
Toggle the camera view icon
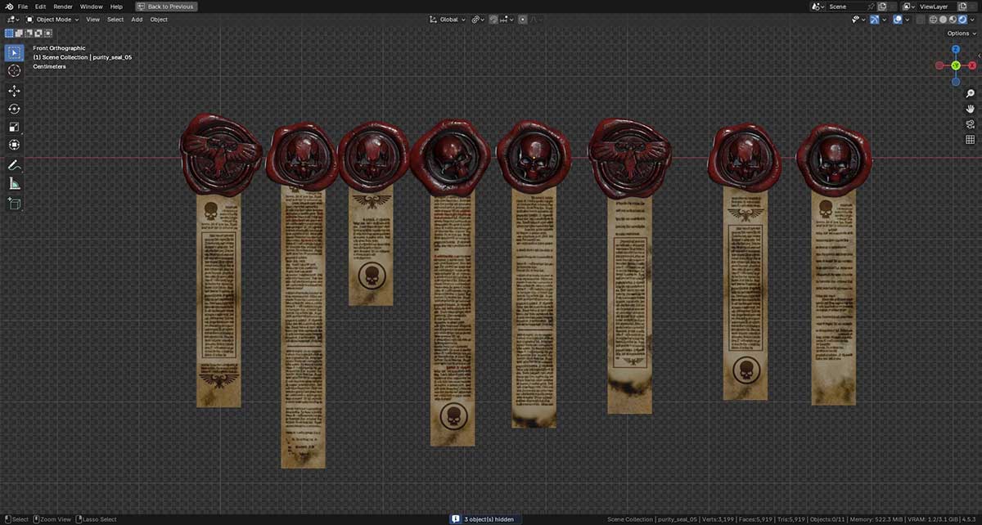coord(971,124)
